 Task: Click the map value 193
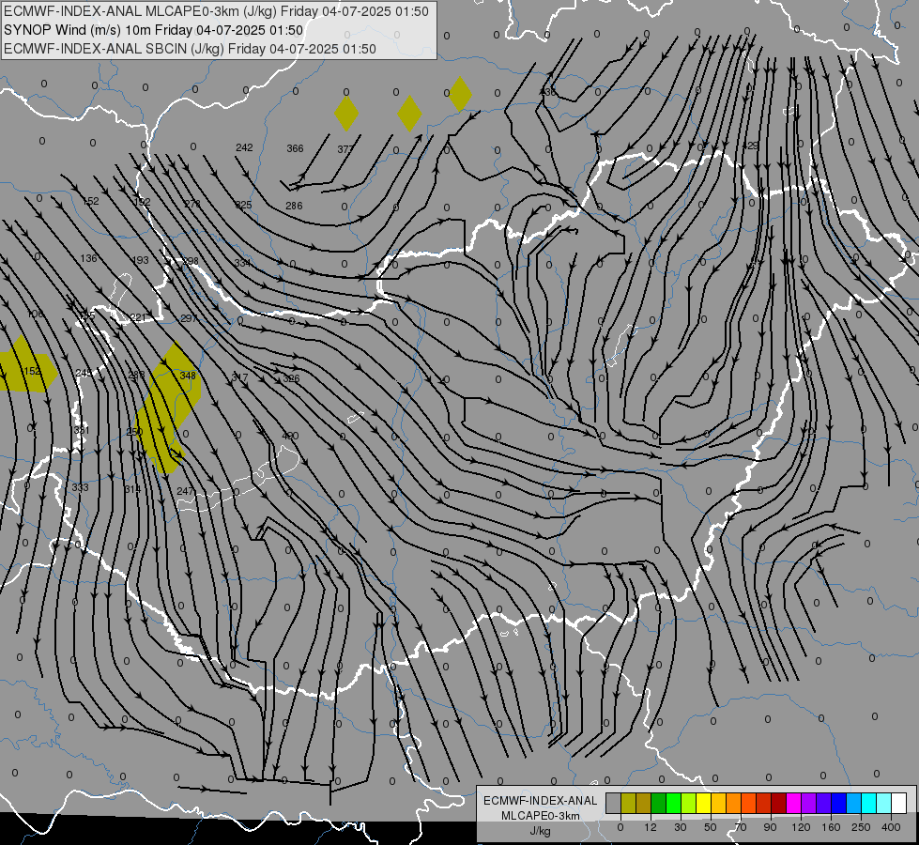pos(140,260)
